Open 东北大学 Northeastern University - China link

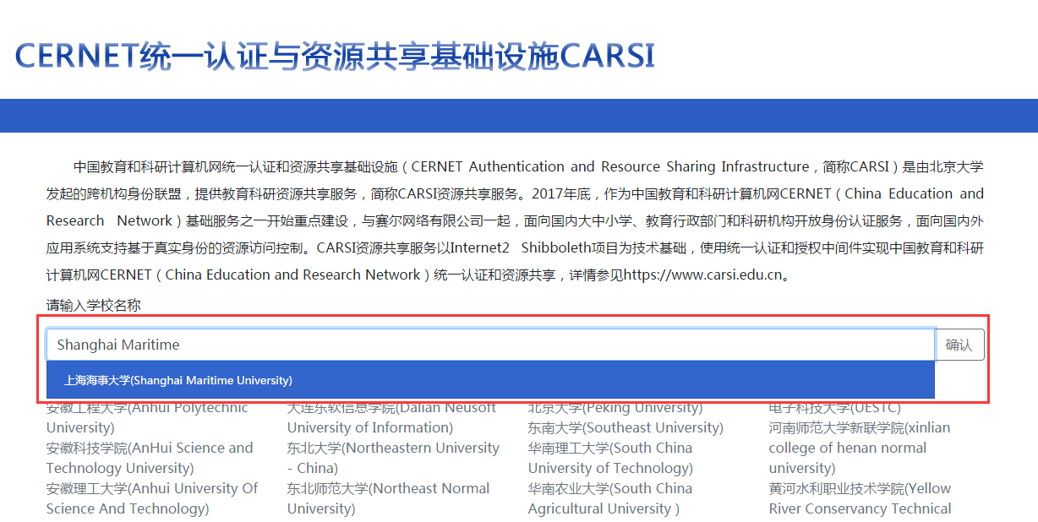pos(393,458)
